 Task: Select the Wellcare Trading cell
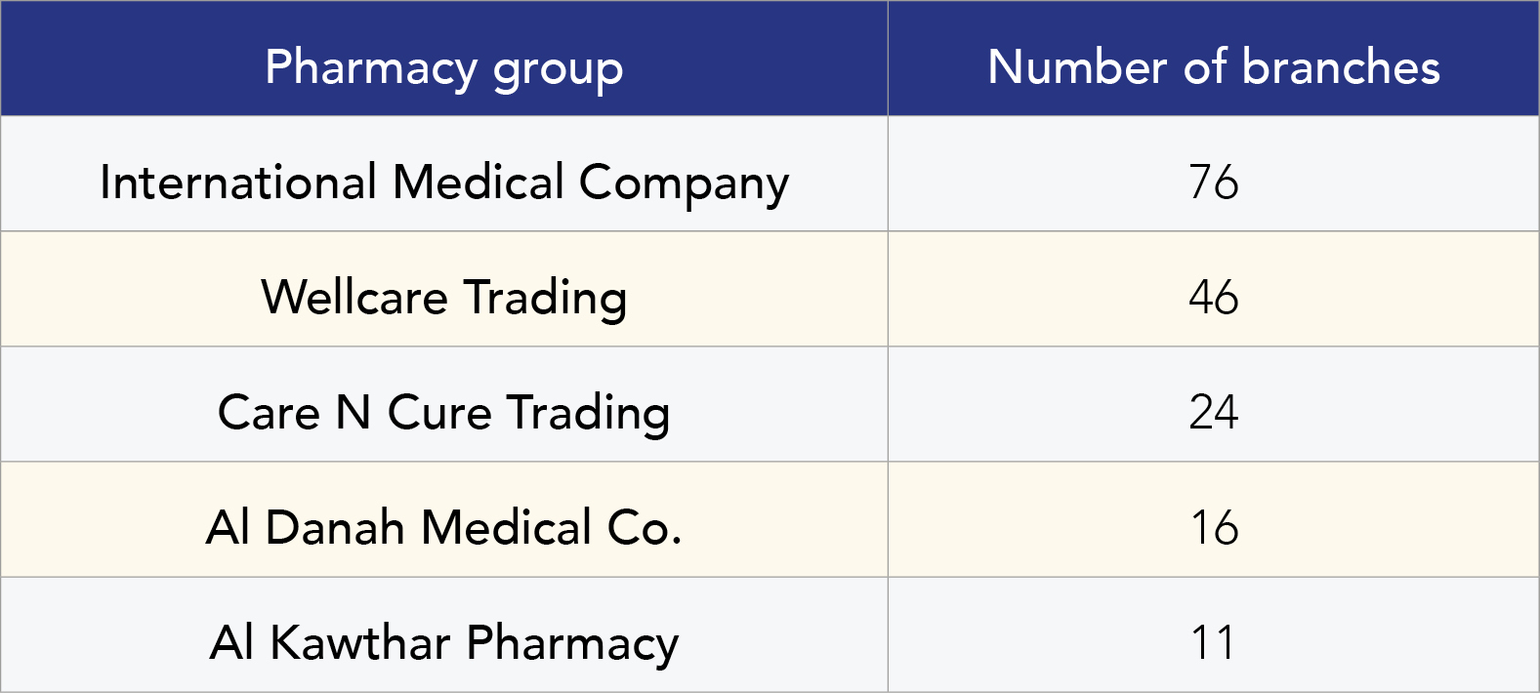click(444, 297)
